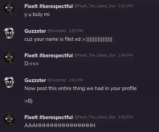This screenshot has height=132, width=159.
Task: Select the 'AAAHHHHHHHHHHHHHHH' message text
Action: pyautogui.click(x=60, y=125)
